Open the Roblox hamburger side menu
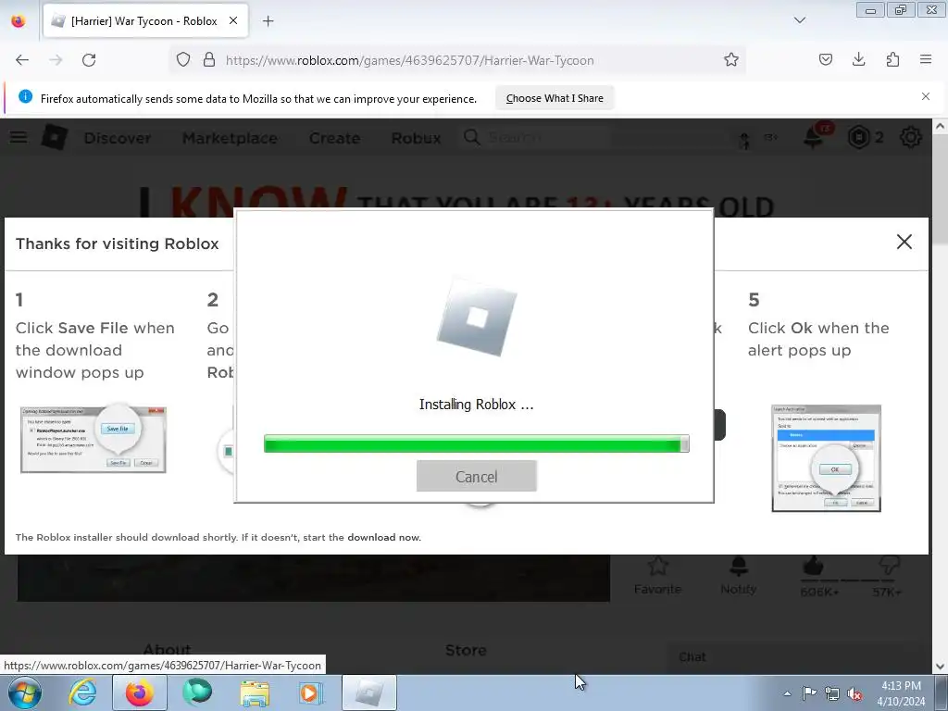 [x=19, y=137]
